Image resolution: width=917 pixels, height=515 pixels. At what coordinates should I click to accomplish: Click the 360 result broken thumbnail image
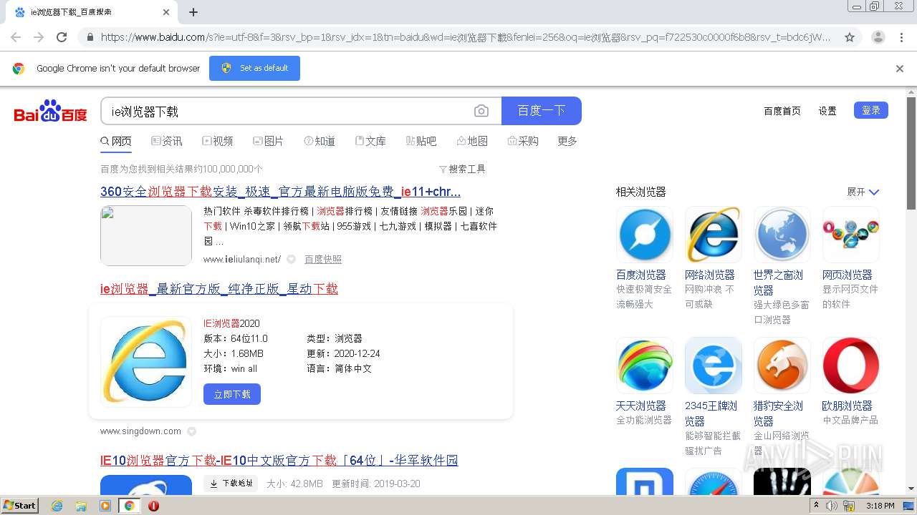click(x=146, y=235)
